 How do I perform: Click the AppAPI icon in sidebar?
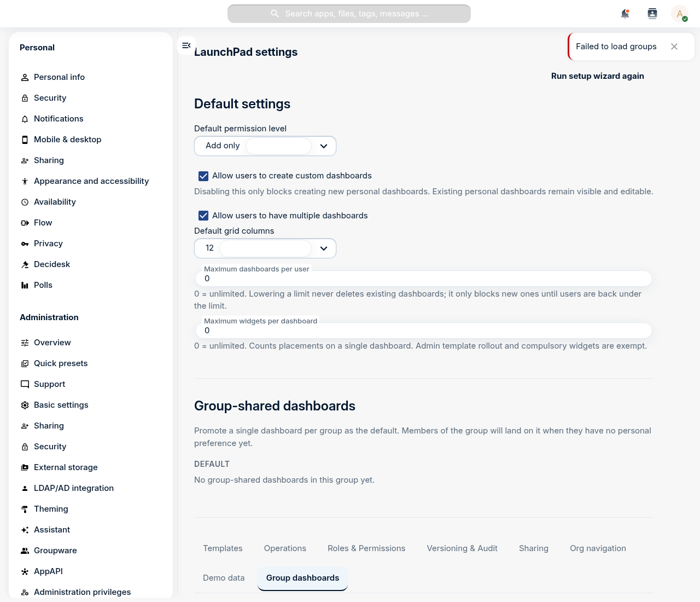coord(25,571)
